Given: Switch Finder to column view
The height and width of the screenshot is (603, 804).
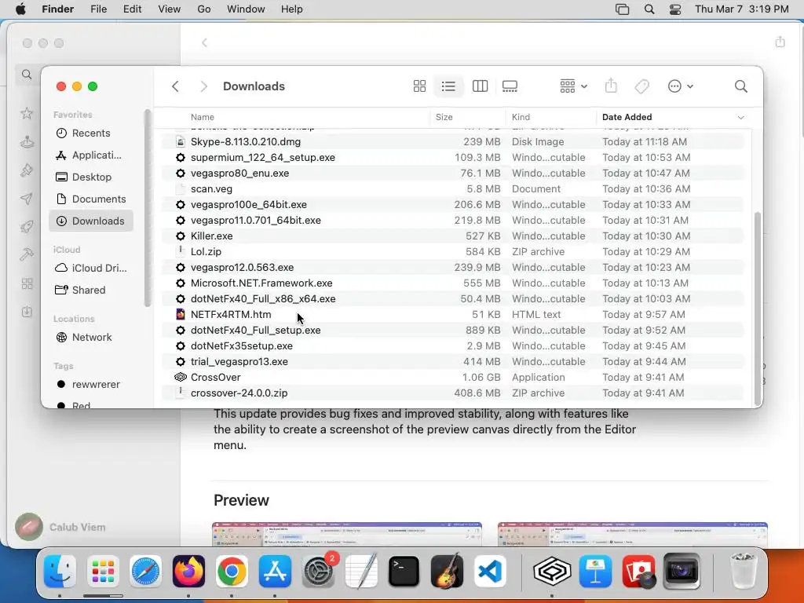Looking at the screenshot, I should [x=480, y=86].
